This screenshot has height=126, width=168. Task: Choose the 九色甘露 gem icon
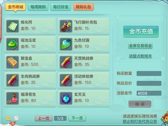[66, 44]
